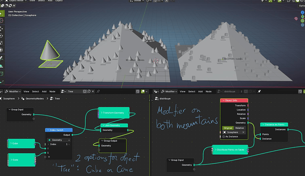Select the Measure tool in the viewport toolbar

click(1, 65)
